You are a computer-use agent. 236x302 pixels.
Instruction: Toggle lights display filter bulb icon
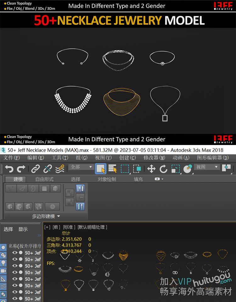3,263
